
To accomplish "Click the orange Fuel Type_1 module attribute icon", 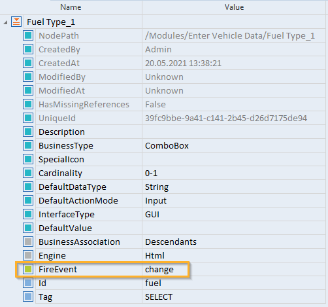I will click(x=16, y=22).
